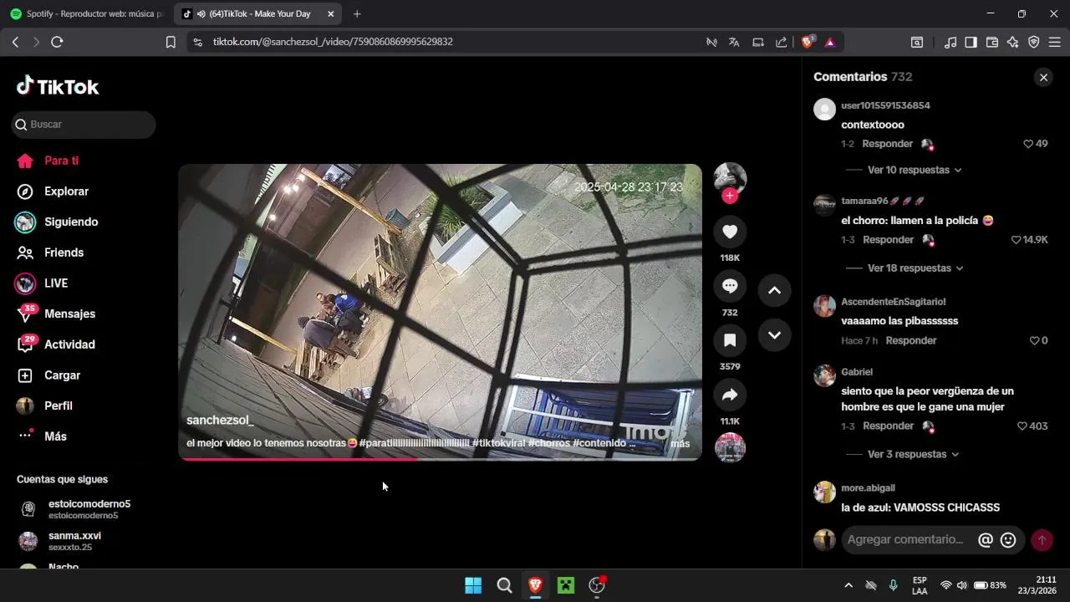The width and height of the screenshot is (1070, 602).
Task: Focus the Buscar search field
Action: 84,125
